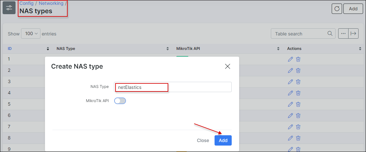Toggle the MikroTik API switch
366x152 pixels.
[x=120, y=101]
